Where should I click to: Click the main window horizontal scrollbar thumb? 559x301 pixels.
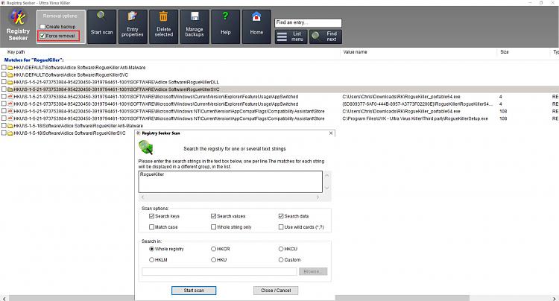pyautogui.click(x=239, y=298)
